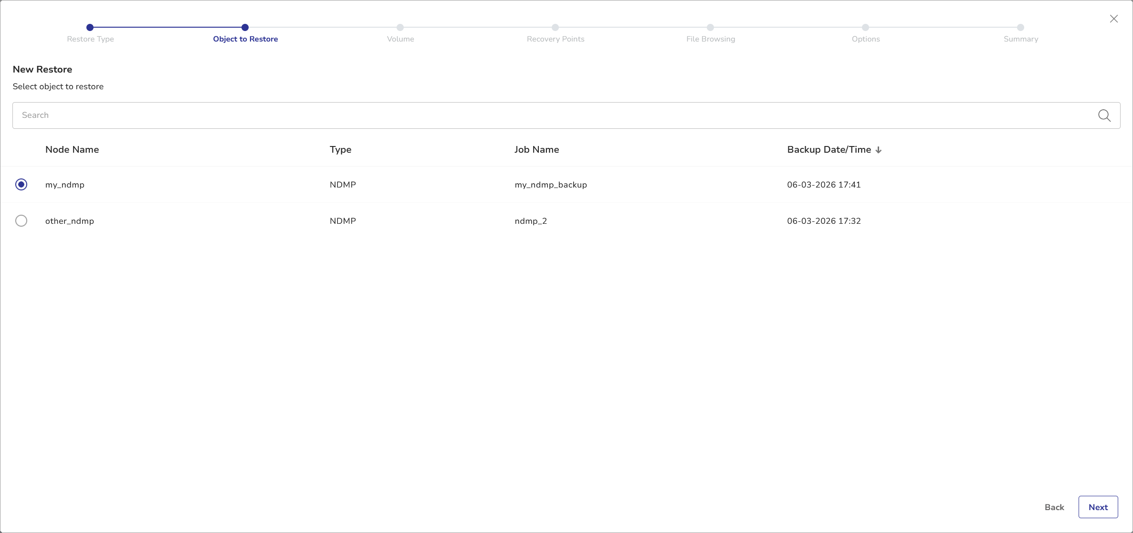Click the Options step indicator
The height and width of the screenshot is (533, 1133).
(865, 28)
